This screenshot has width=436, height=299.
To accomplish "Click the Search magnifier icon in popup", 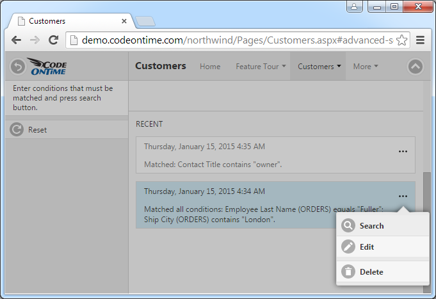I will (348, 226).
